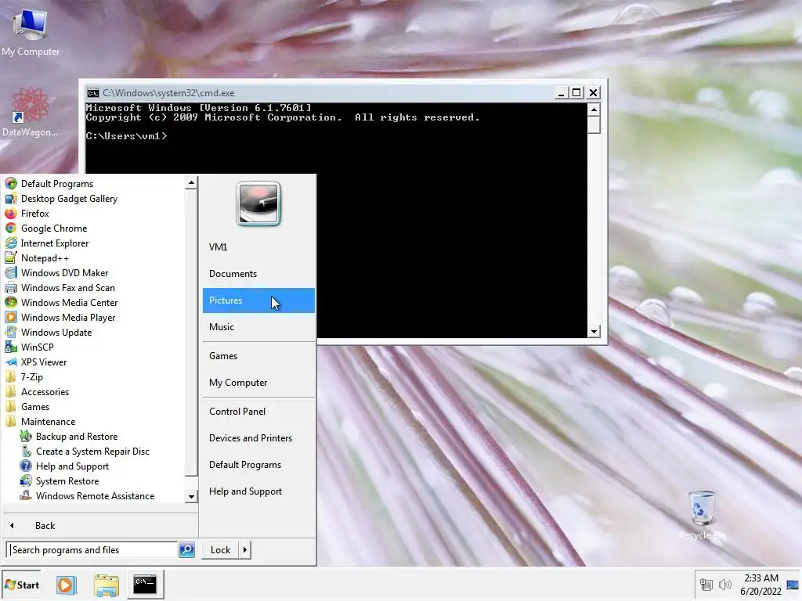Start Notepad++
Viewport: 802px width, 601px height.
[36, 257]
